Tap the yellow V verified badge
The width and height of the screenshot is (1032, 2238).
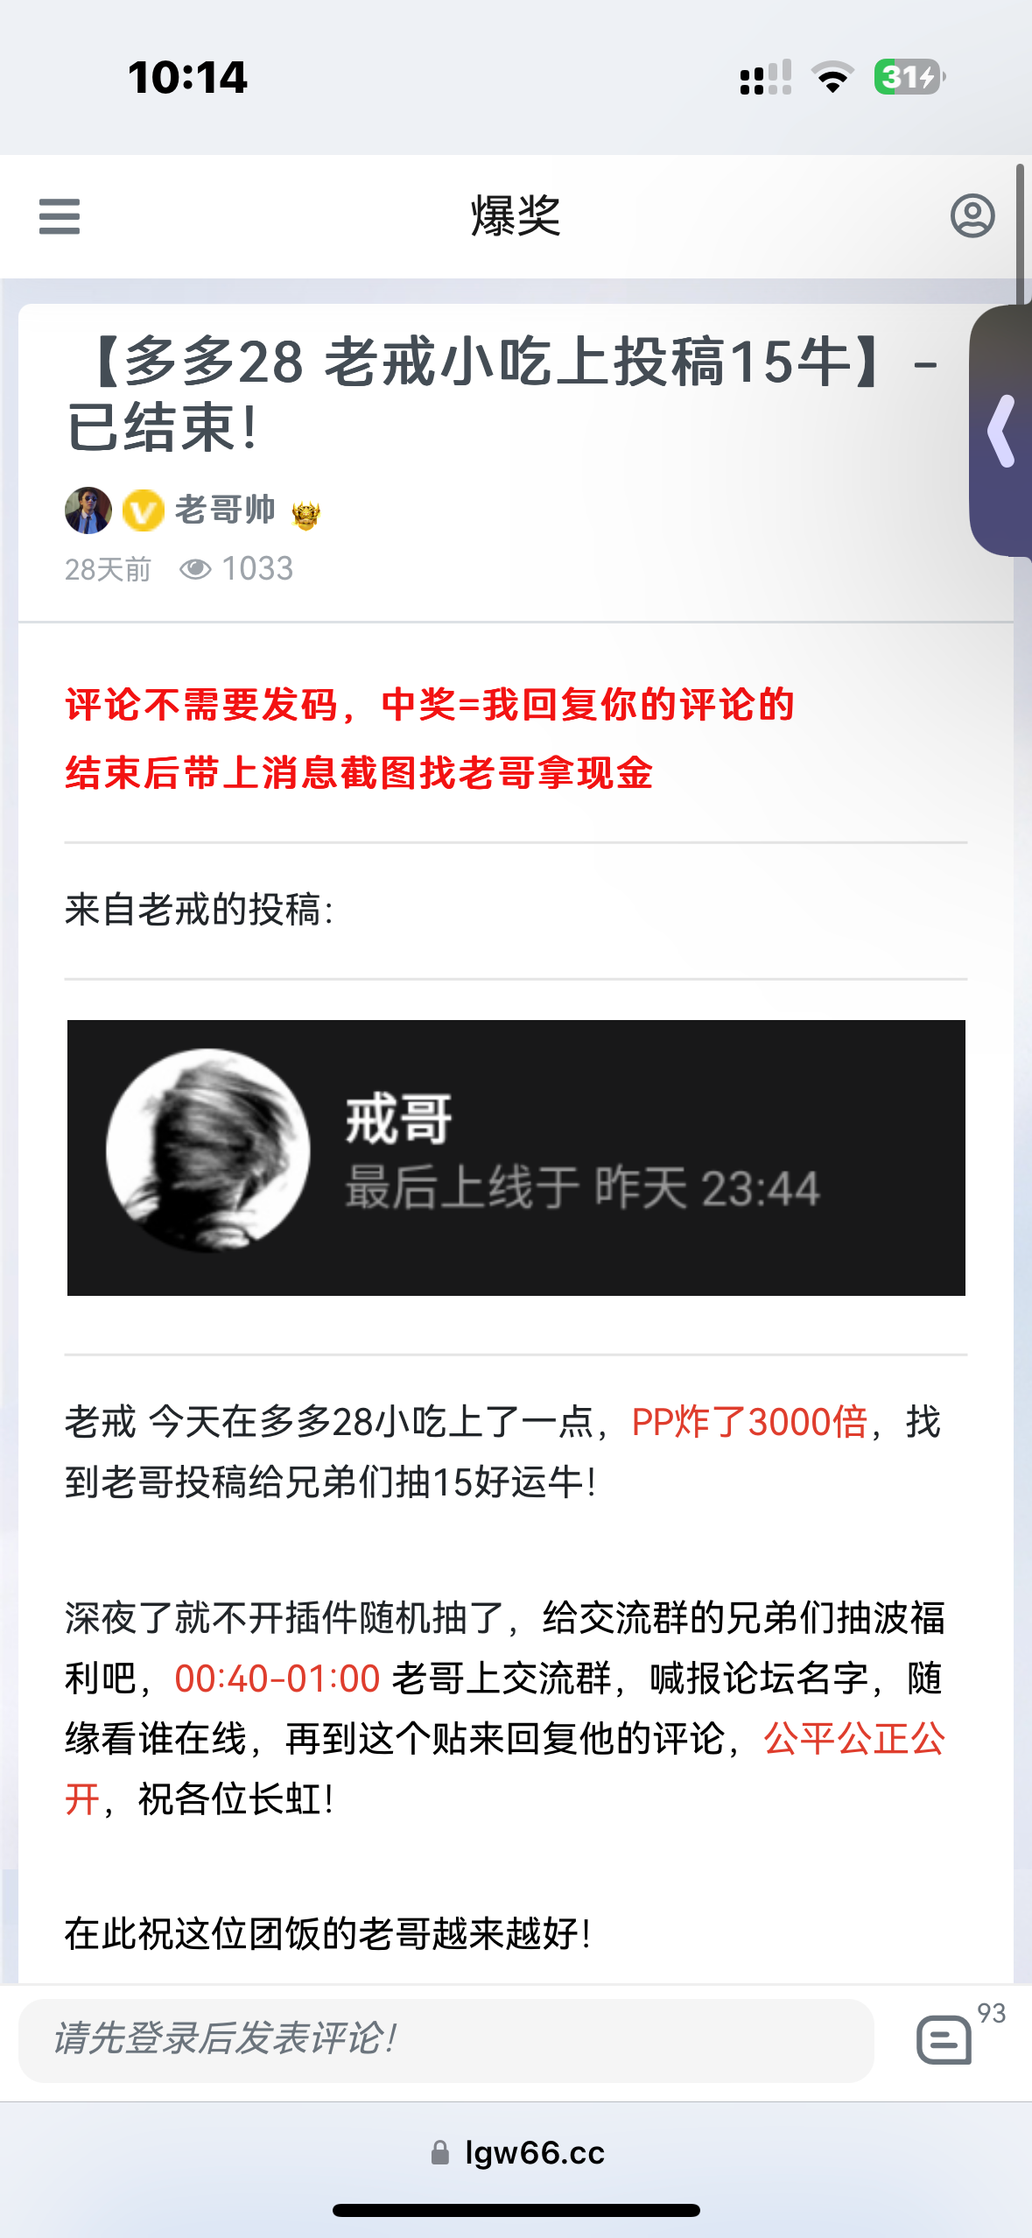coord(143,510)
